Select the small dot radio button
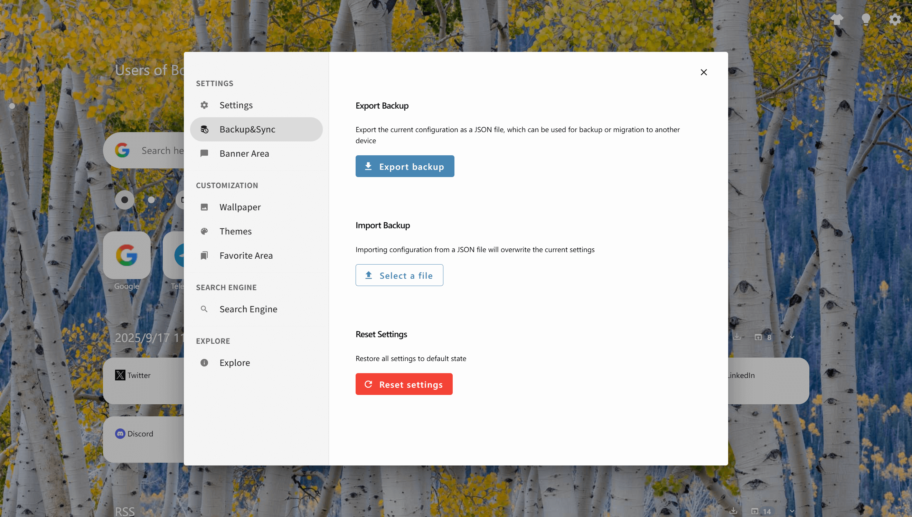 [151, 200]
